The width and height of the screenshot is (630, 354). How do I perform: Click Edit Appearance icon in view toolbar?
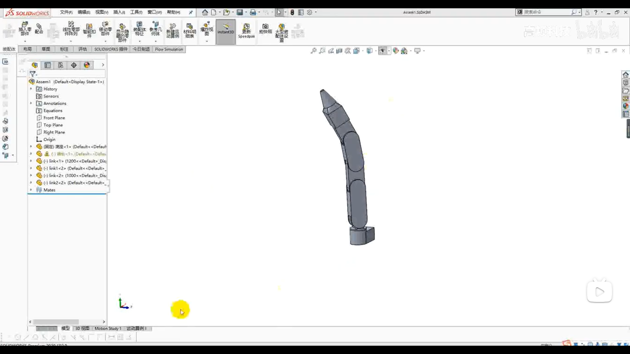(x=395, y=51)
